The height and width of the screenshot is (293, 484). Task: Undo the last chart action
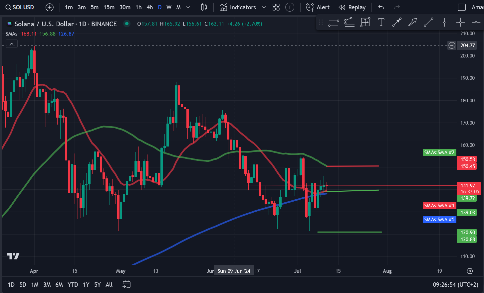point(381,7)
